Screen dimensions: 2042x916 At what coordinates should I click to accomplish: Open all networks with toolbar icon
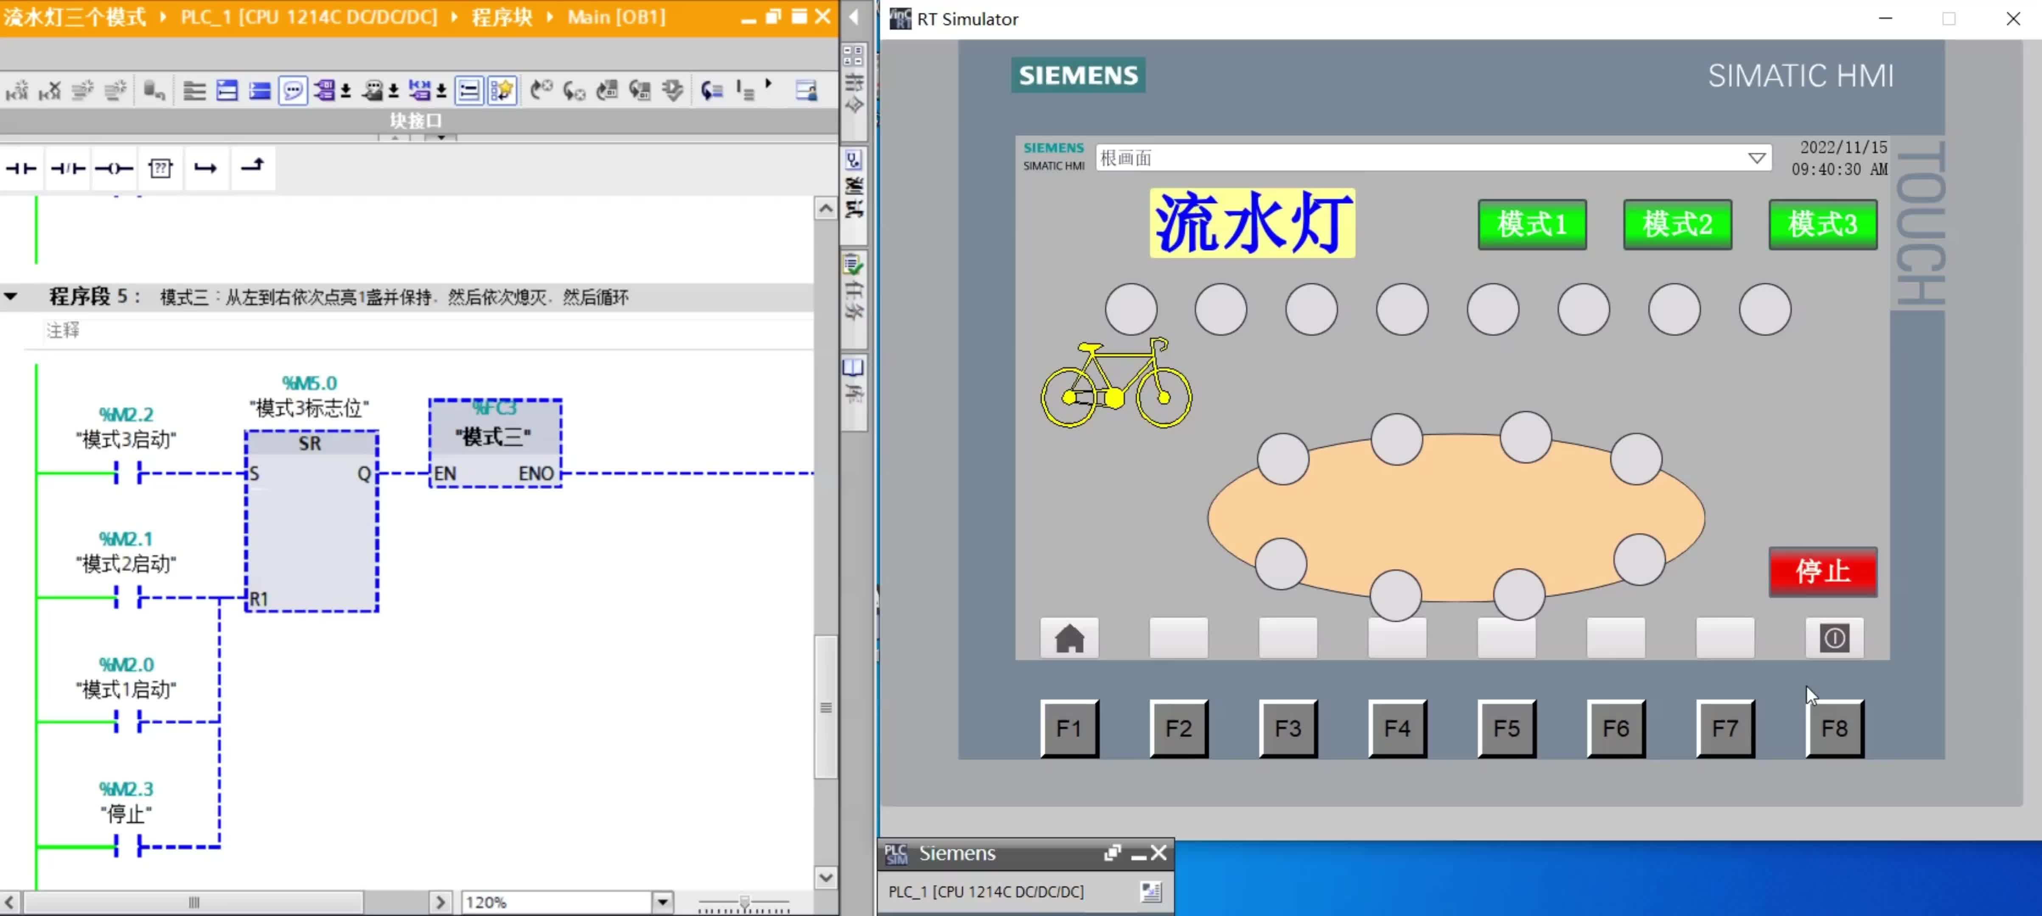click(227, 91)
